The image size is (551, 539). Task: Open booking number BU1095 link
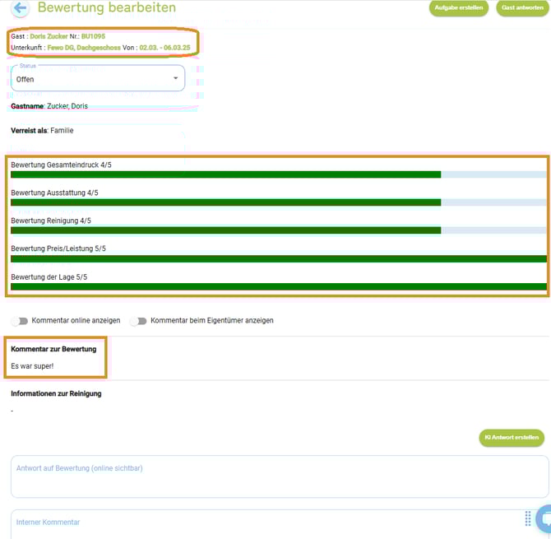93,36
